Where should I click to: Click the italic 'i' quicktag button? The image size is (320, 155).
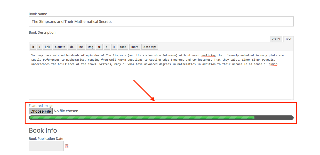click(x=39, y=47)
